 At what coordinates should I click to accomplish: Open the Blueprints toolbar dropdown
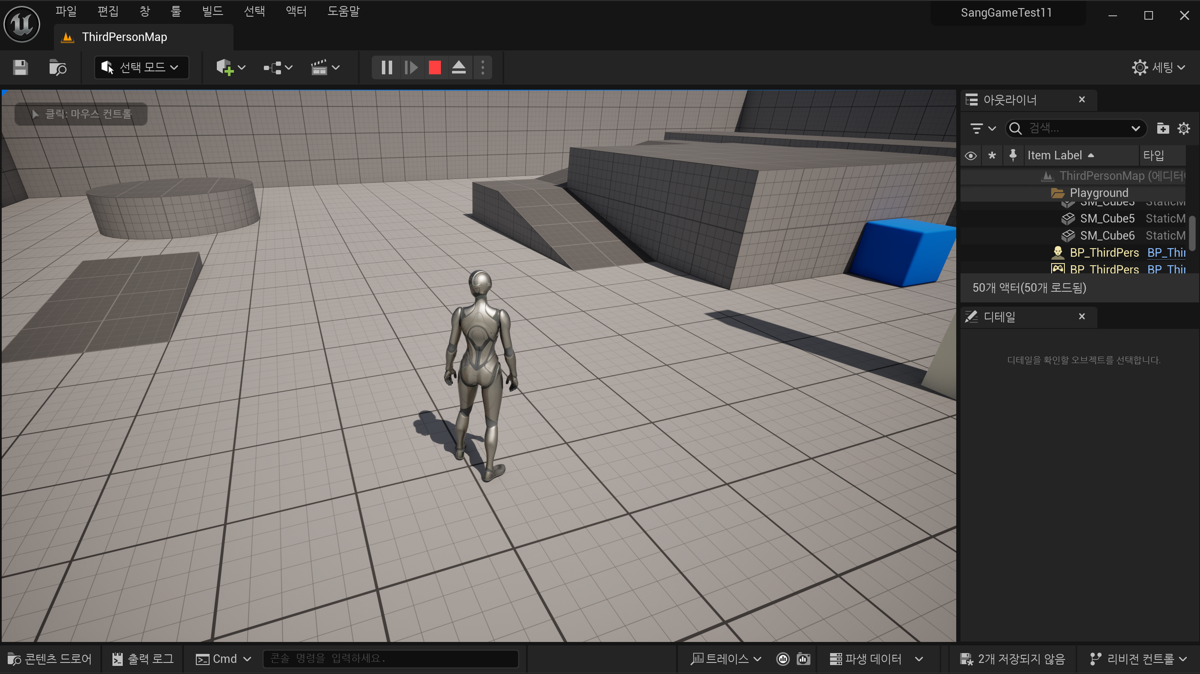278,67
